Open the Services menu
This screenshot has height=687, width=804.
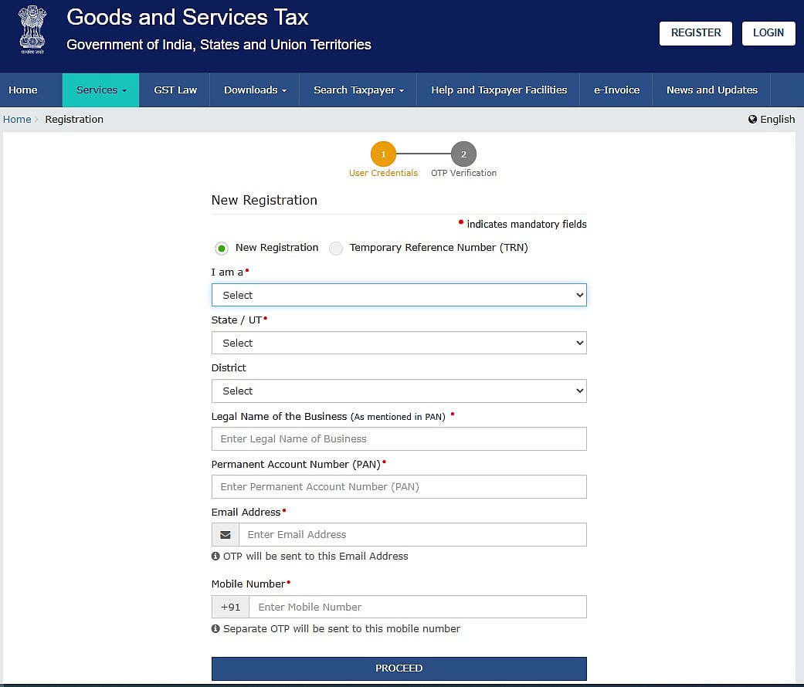click(100, 90)
